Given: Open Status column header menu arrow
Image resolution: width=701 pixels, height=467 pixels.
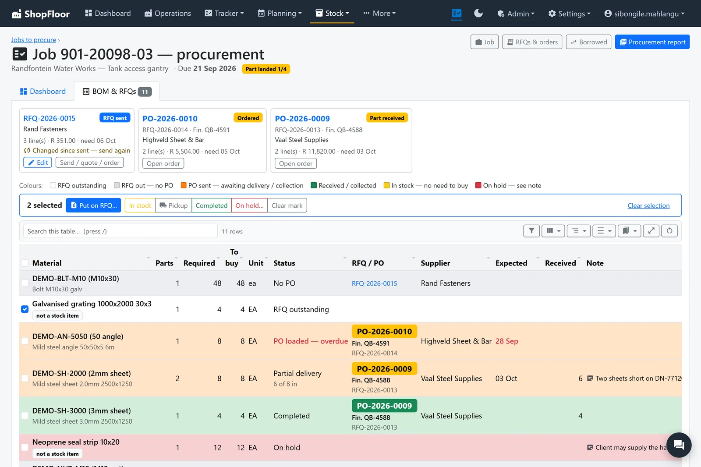Looking at the screenshot, I should point(345,258).
